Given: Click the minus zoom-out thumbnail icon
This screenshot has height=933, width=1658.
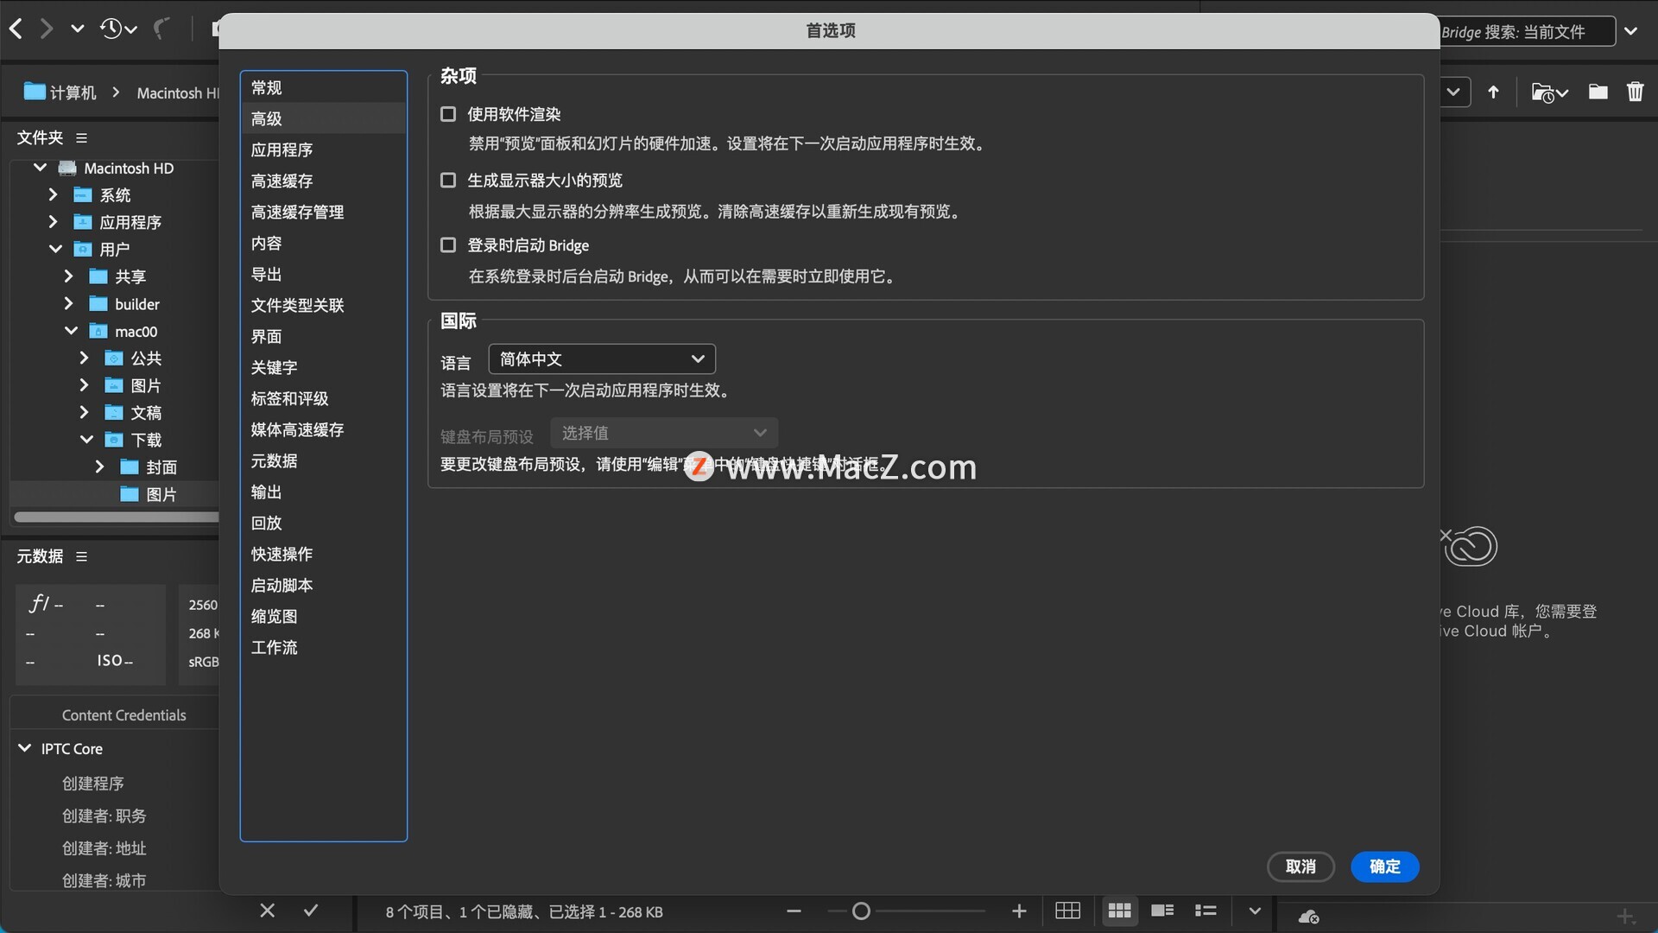Looking at the screenshot, I should [x=794, y=911].
